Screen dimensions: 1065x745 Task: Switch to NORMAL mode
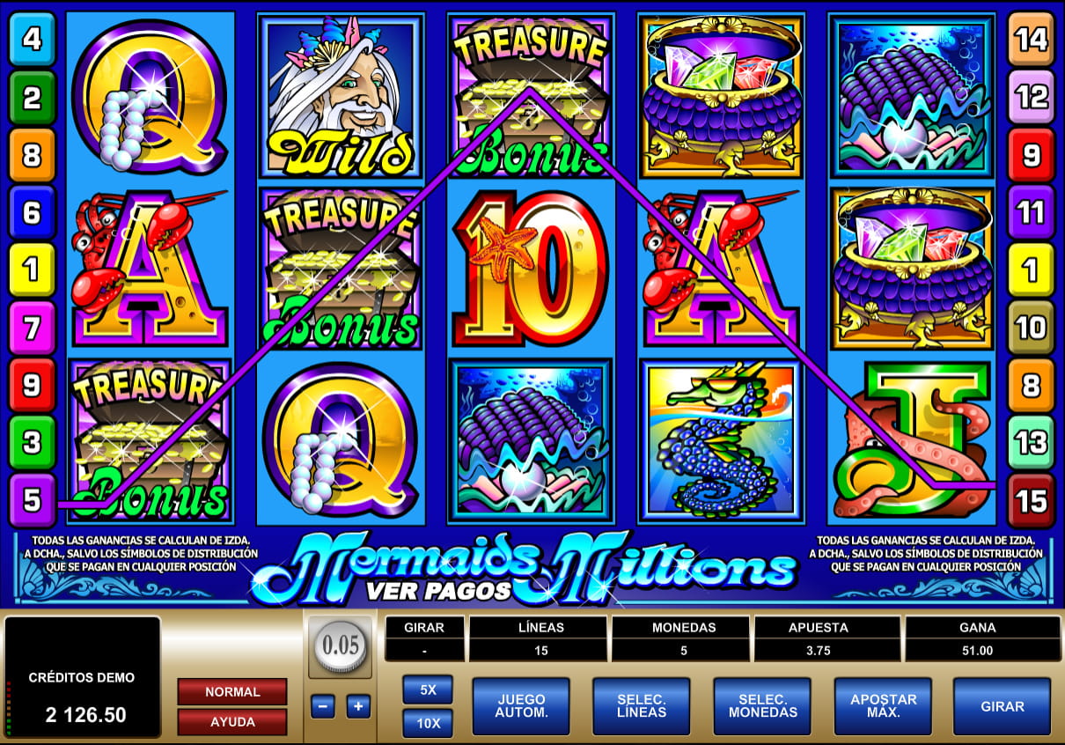(232, 692)
